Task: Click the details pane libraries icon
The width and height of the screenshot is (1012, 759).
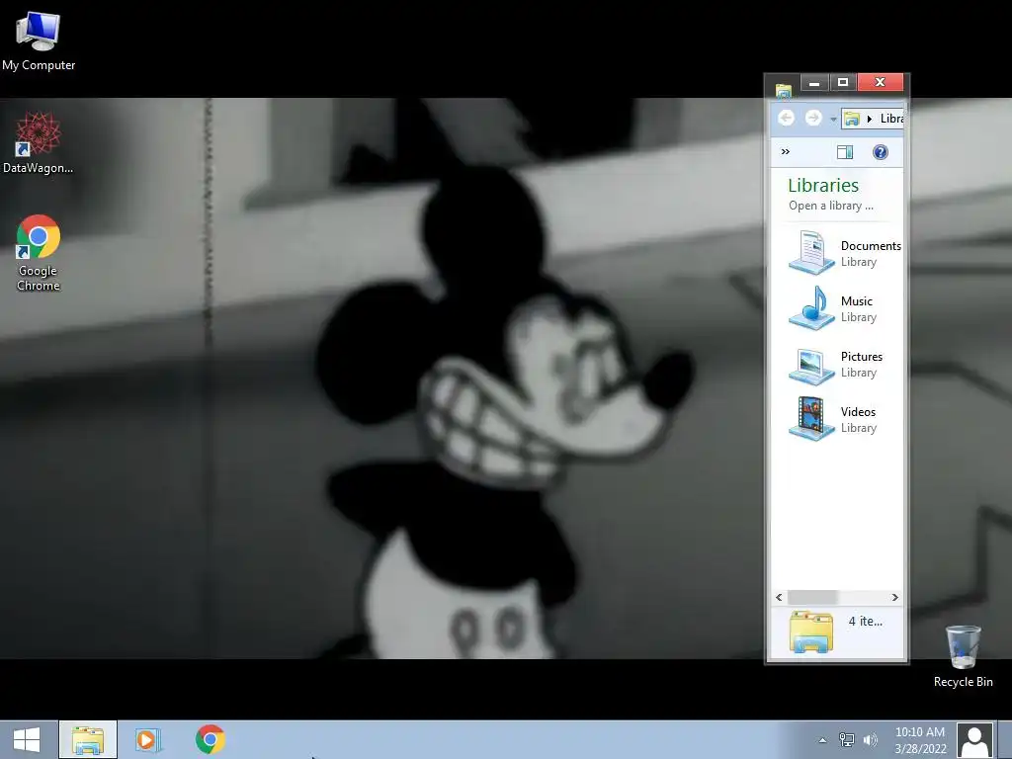Action: pyautogui.click(x=811, y=632)
